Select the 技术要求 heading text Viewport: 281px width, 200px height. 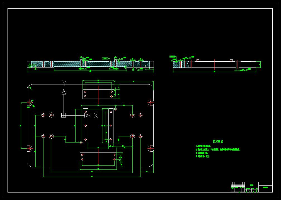[218, 141]
